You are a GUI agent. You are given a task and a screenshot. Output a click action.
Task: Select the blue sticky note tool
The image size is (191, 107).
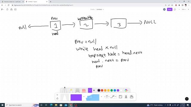pos(93,97)
